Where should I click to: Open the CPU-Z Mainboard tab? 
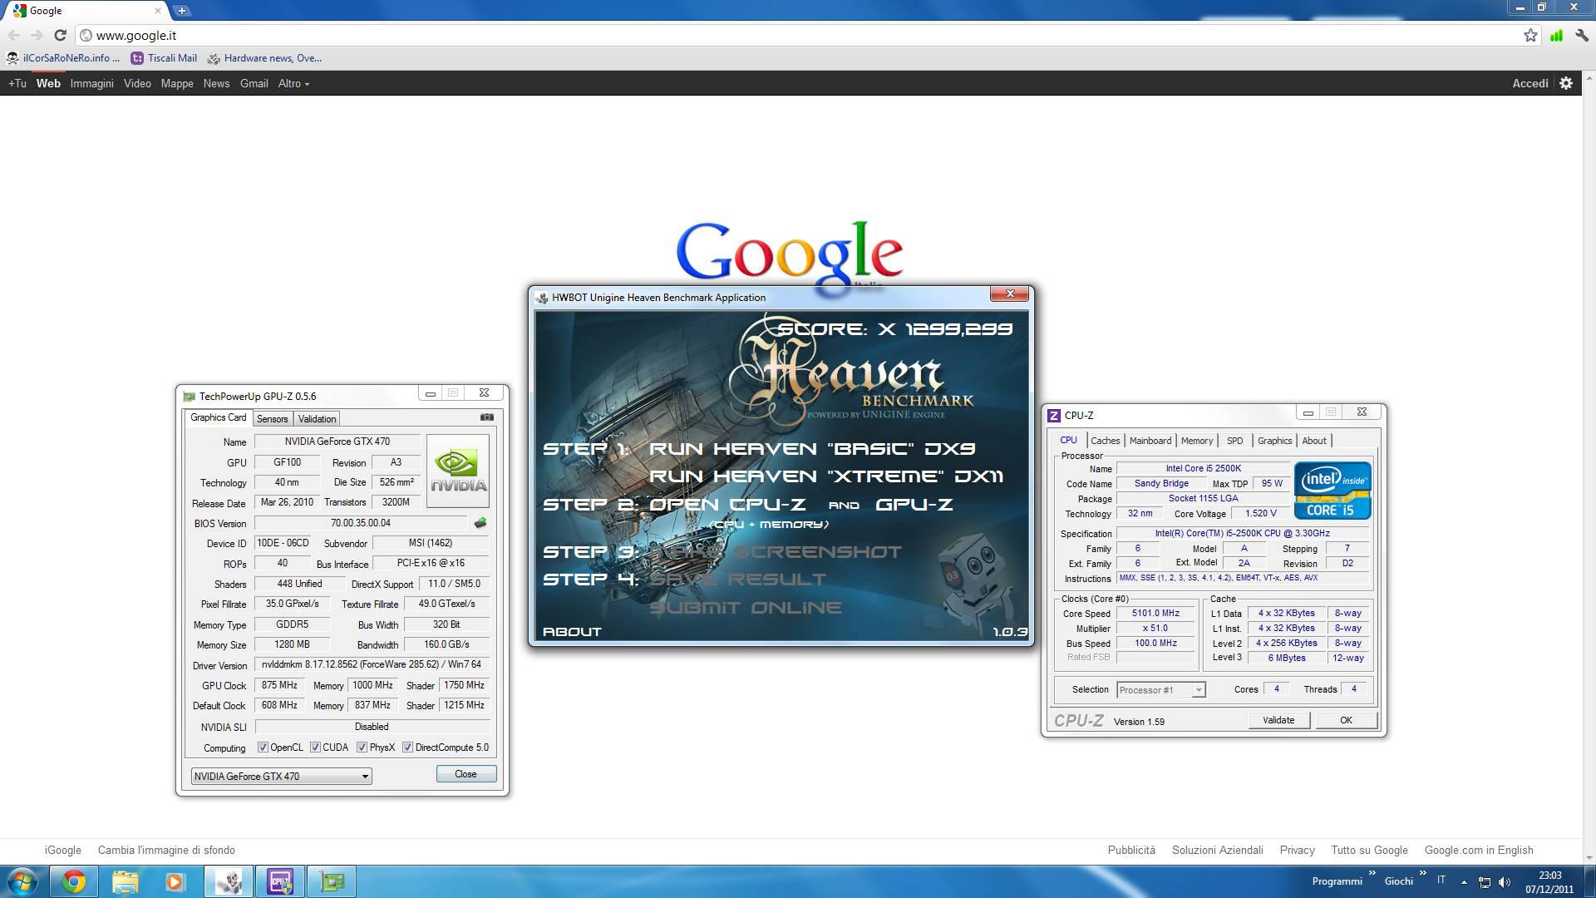coord(1150,441)
